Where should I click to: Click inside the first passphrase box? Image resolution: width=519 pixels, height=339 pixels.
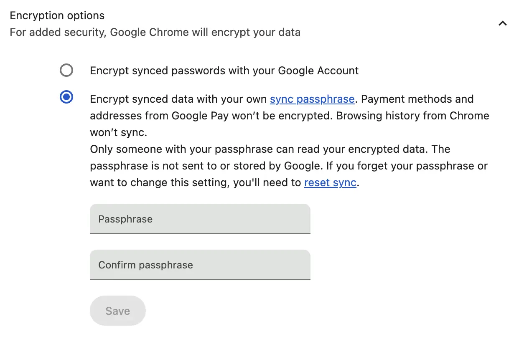[x=200, y=219]
